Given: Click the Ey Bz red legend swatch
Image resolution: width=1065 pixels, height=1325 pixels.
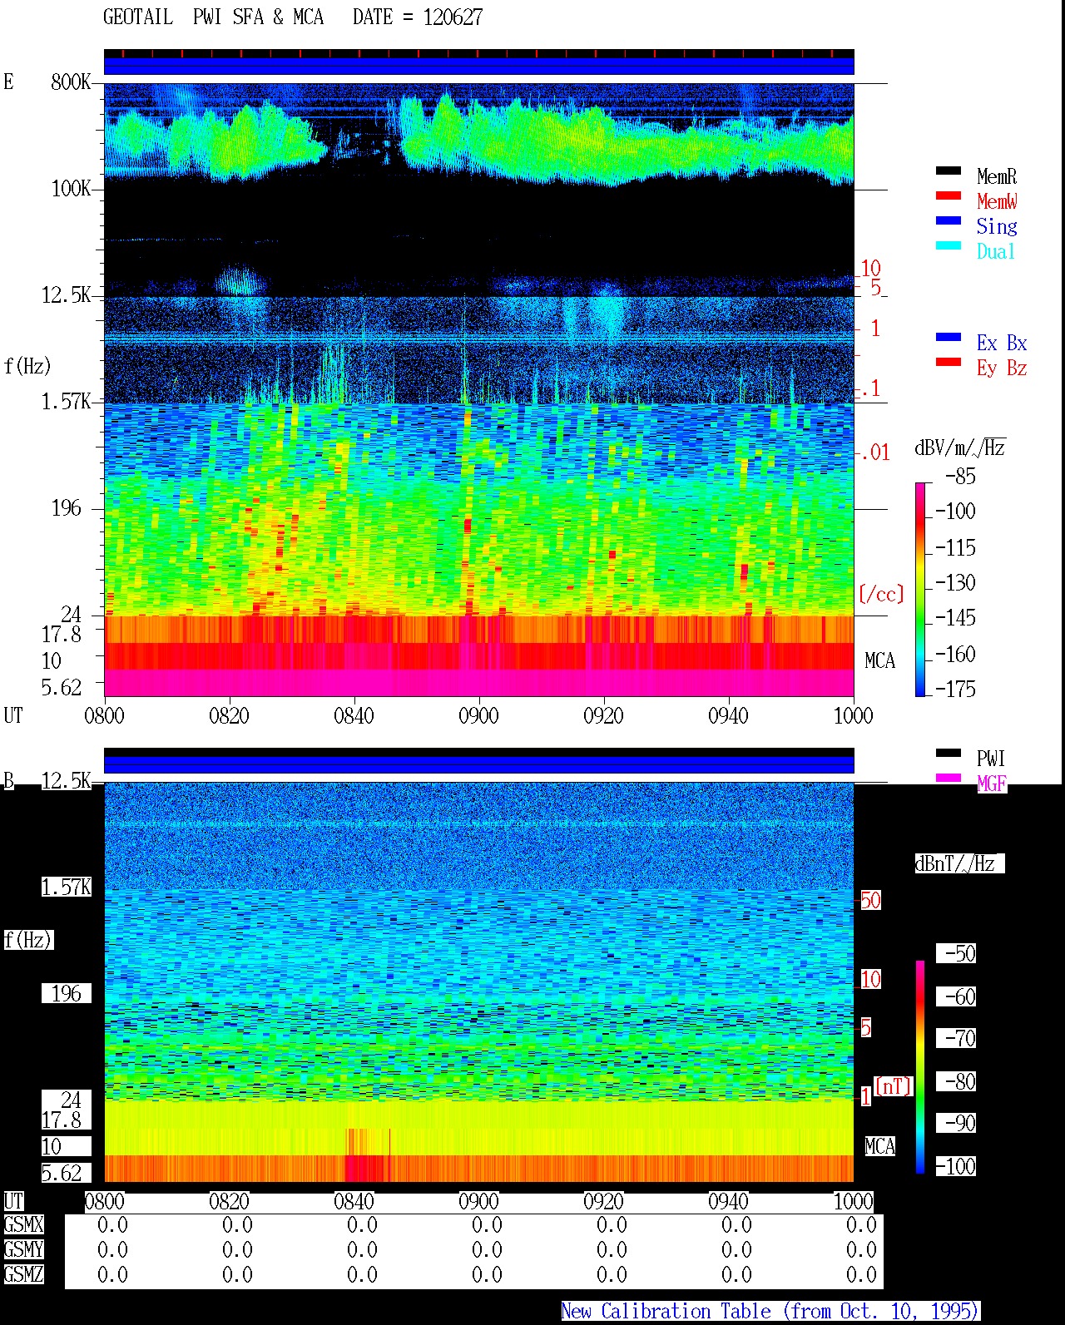Looking at the screenshot, I should (x=949, y=363).
